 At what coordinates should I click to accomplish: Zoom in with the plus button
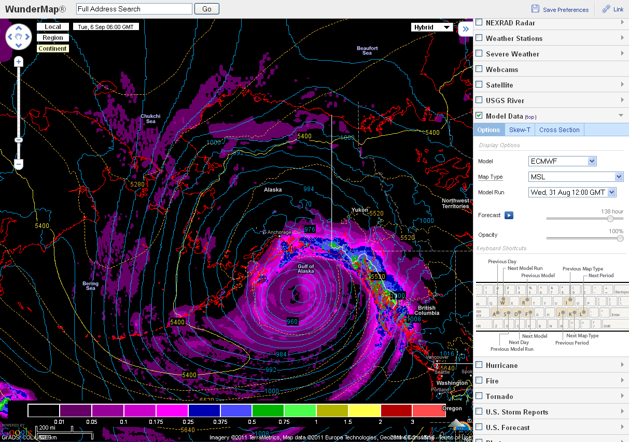point(19,62)
